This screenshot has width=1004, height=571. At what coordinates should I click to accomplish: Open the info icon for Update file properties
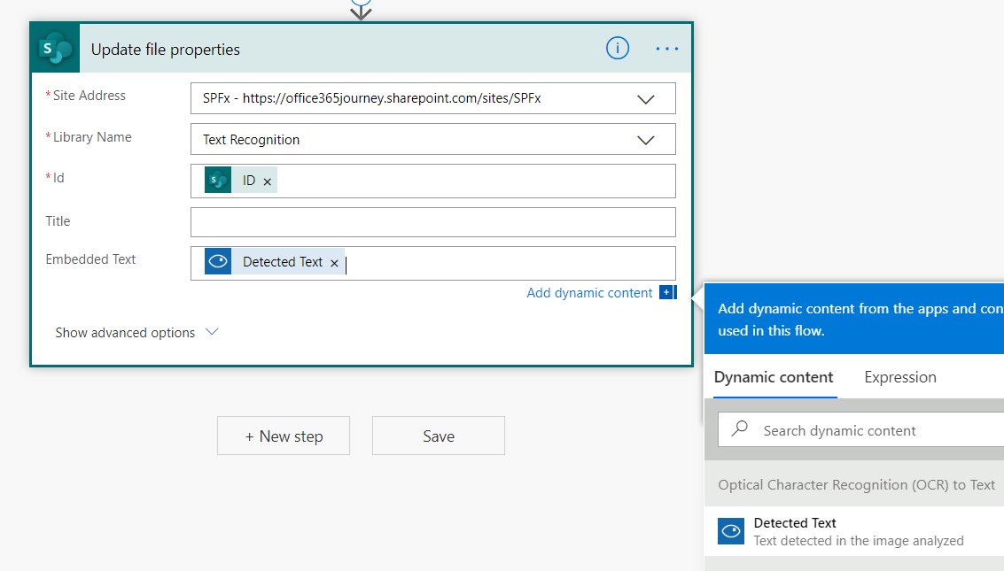pyautogui.click(x=618, y=48)
